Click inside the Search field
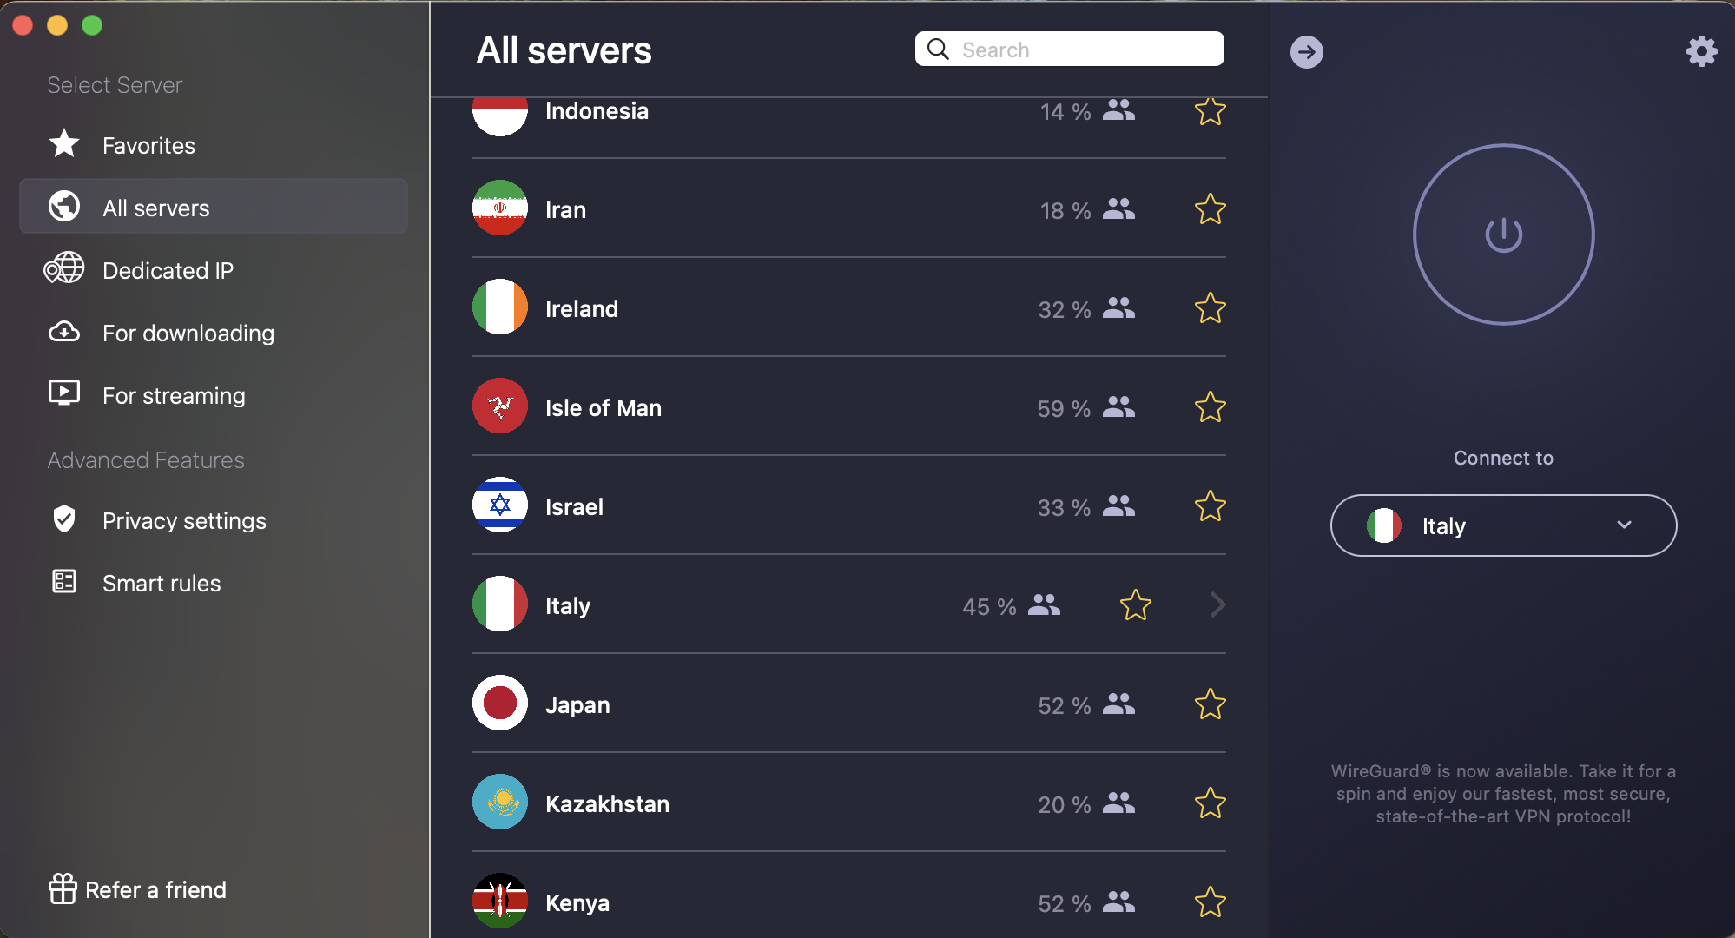Screen dimensions: 1735x938 coord(1068,49)
